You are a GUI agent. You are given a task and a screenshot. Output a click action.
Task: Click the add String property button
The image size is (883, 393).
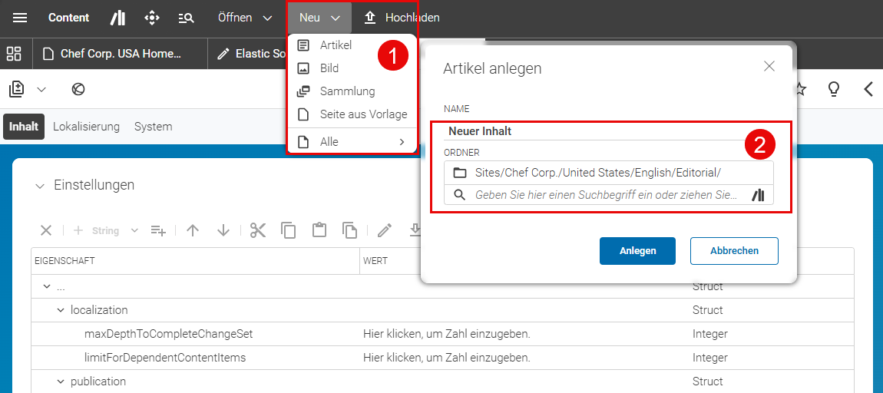pos(96,230)
